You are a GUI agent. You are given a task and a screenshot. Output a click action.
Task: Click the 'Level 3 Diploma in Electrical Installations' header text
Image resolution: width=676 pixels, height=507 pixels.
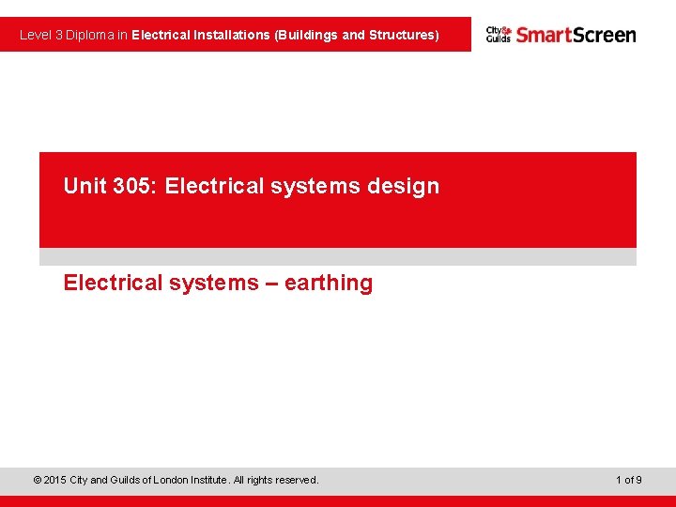[x=229, y=35]
